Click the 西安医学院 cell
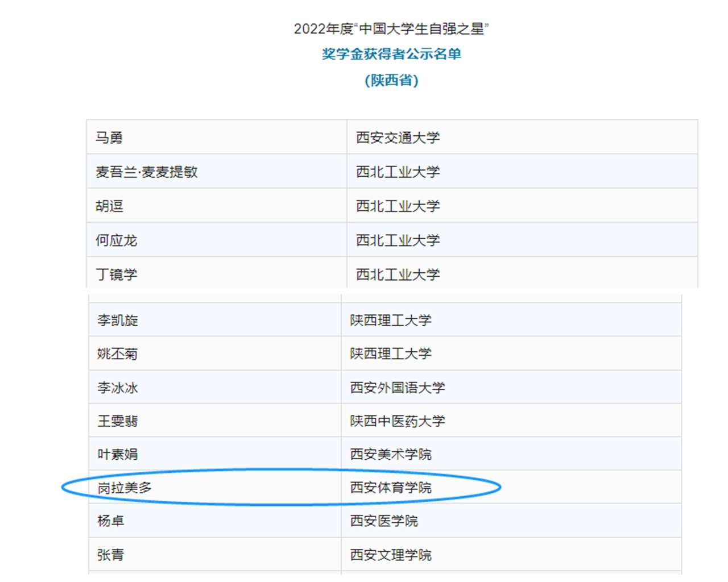The image size is (728, 582). pyautogui.click(x=384, y=521)
